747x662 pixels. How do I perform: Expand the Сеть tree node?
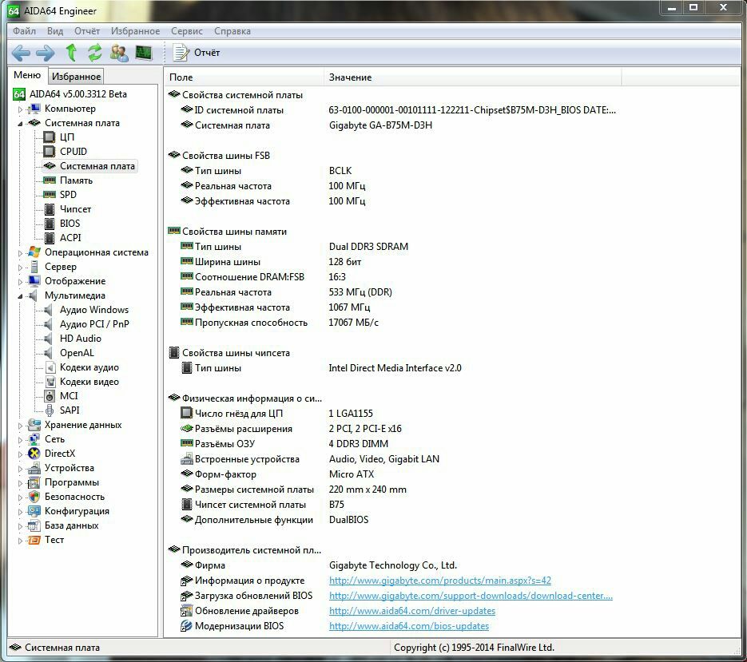click(20, 440)
